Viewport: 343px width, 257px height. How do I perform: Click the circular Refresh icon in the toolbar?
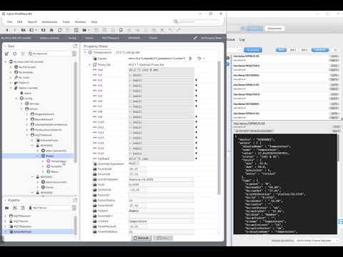point(60,30)
